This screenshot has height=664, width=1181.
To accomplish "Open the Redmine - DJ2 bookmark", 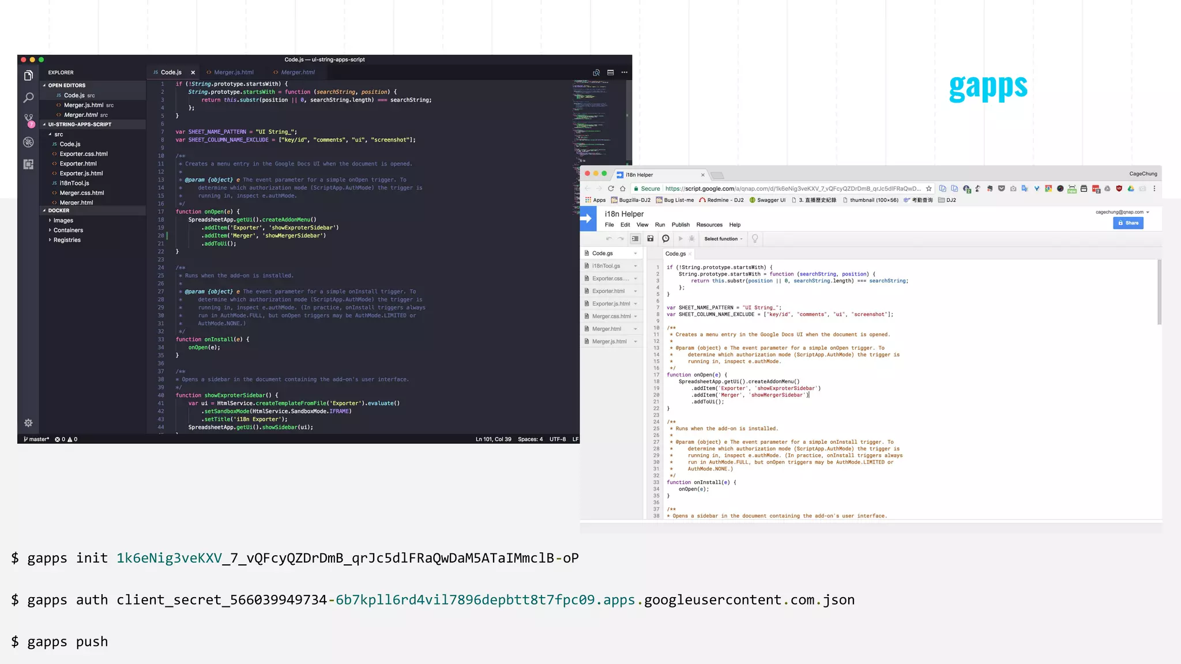I will (721, 201).
